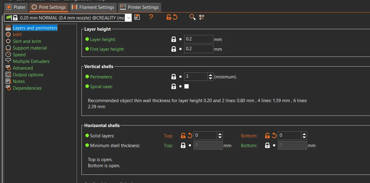Enable the Spiral vase checkbox
The width and height of the screenshot is (370, 183).
point(187,86)
